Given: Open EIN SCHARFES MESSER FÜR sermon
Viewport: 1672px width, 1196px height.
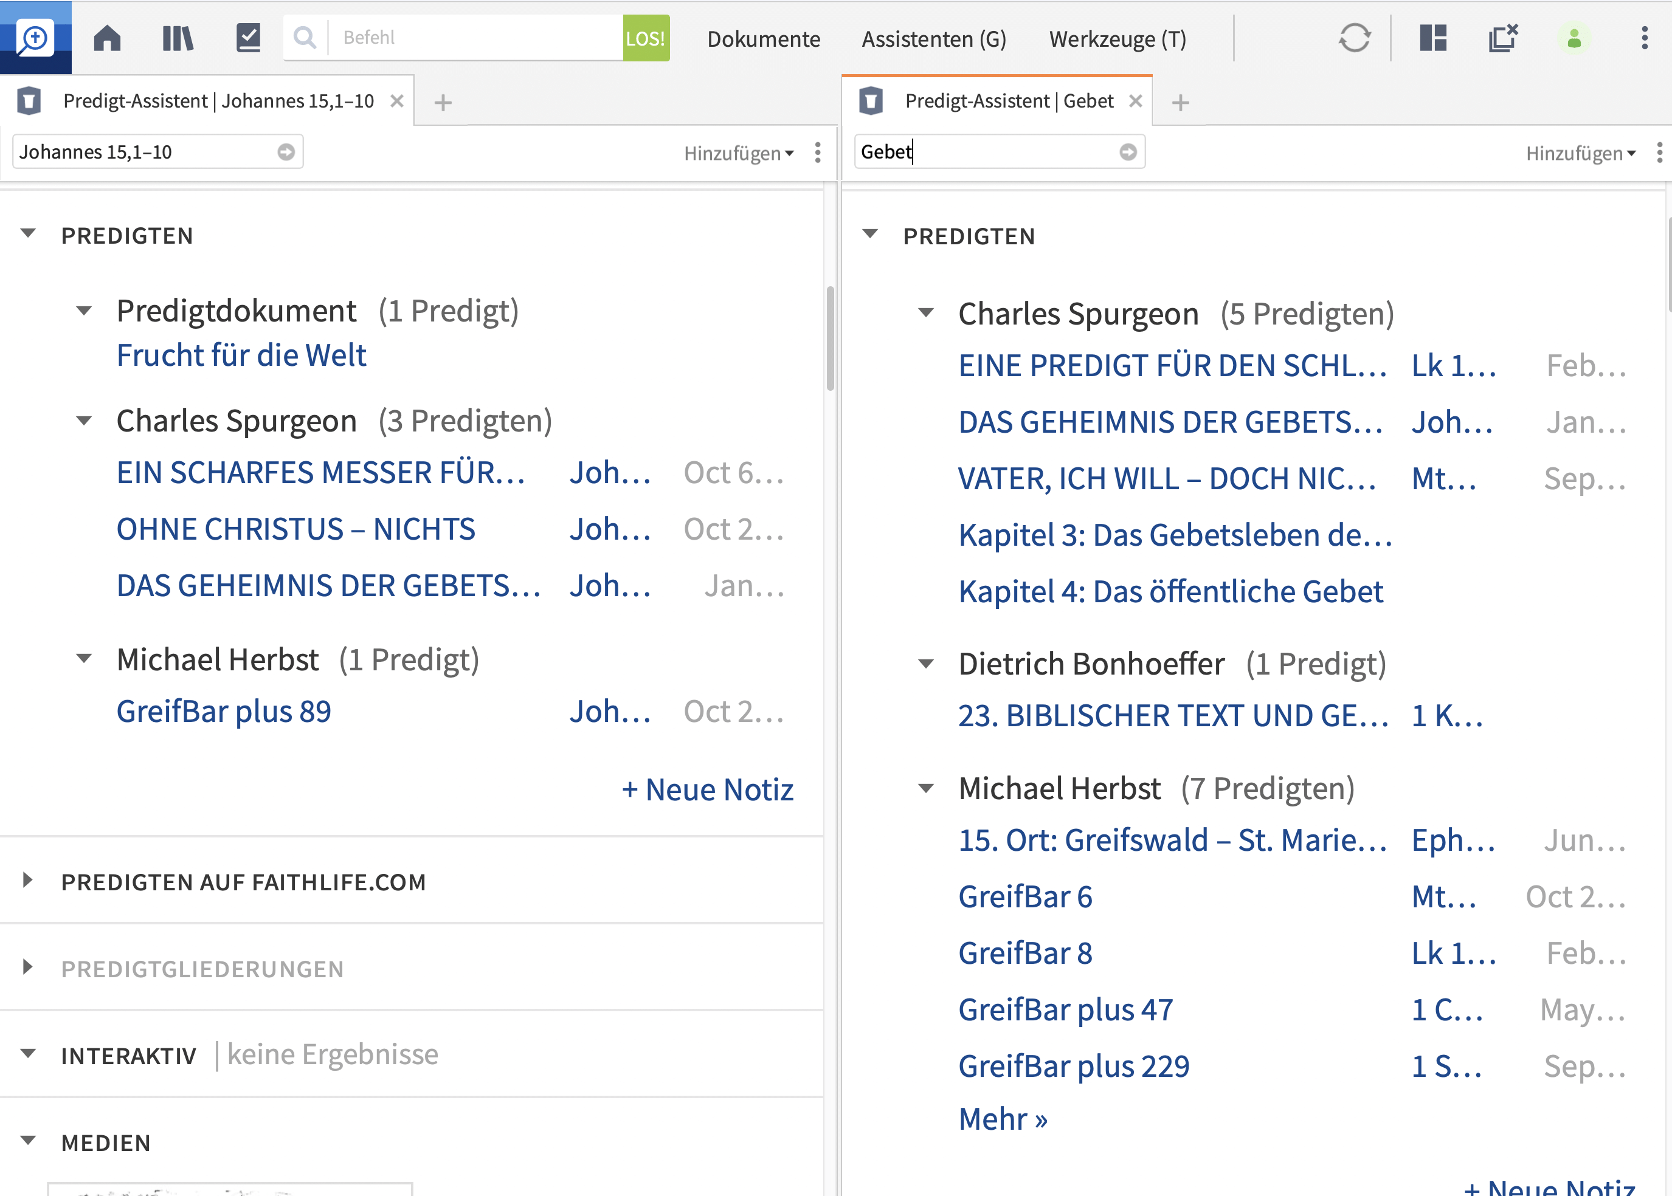Looking at the screenshot, I should pyautogui.click(x=321, y=473).
